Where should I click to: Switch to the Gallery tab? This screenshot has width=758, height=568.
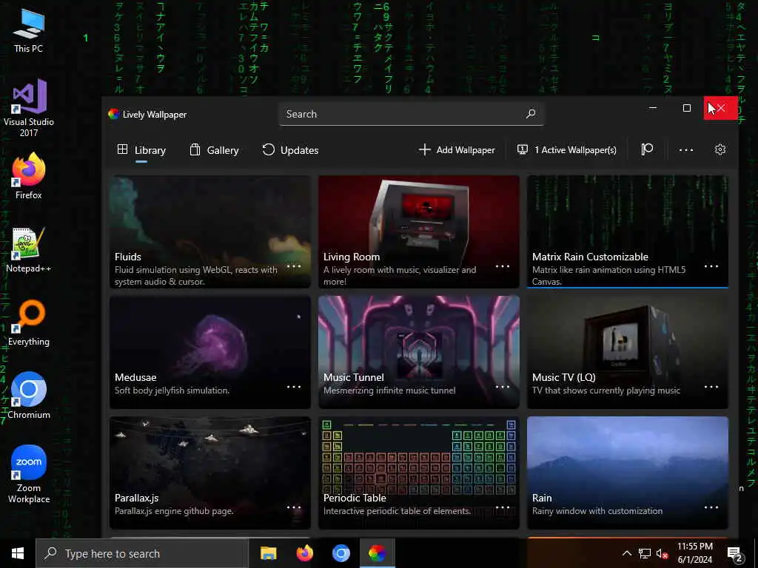pyautogui.click(x=214, y=150)
